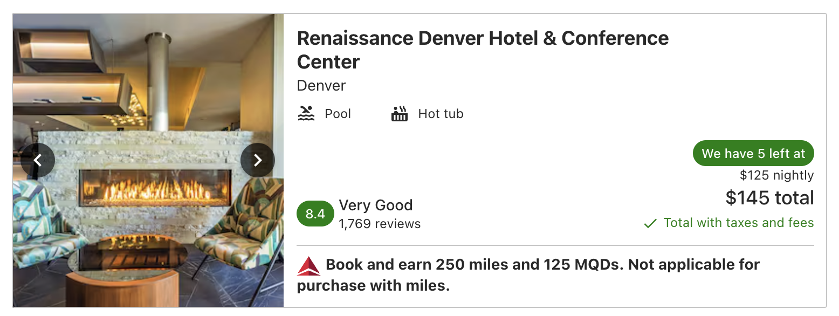Click the "Book and earn 250 miles" message

click(x=528, y=274)
